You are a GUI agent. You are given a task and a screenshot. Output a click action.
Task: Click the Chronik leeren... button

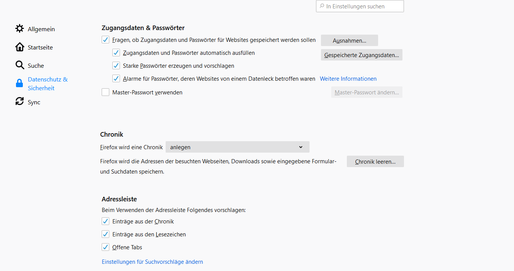click(375, 161)
